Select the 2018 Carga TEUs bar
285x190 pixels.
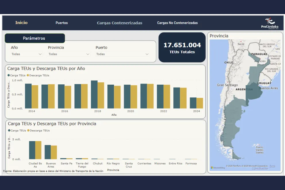pos(94,94)
